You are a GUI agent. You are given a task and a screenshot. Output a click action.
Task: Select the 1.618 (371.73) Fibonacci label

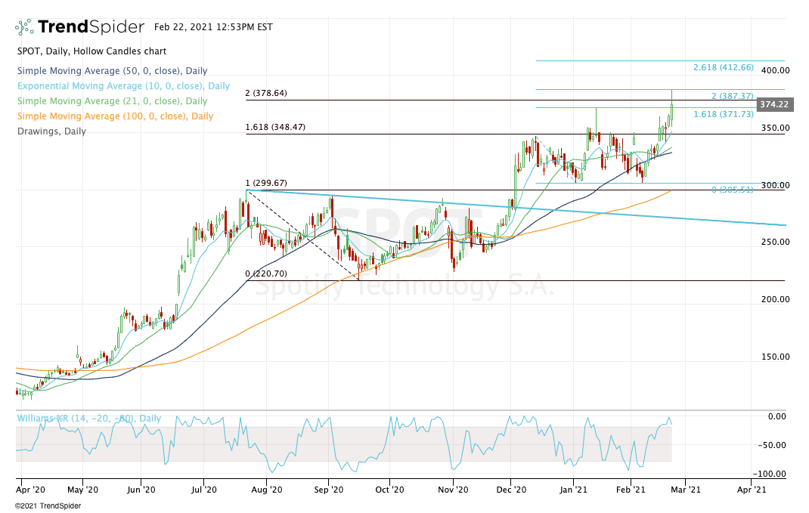(x=723, y=113)
